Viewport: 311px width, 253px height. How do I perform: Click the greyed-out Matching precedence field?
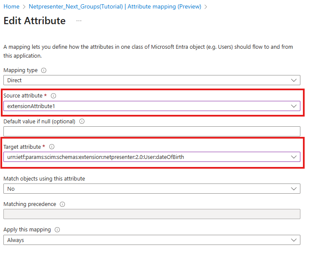151,214
